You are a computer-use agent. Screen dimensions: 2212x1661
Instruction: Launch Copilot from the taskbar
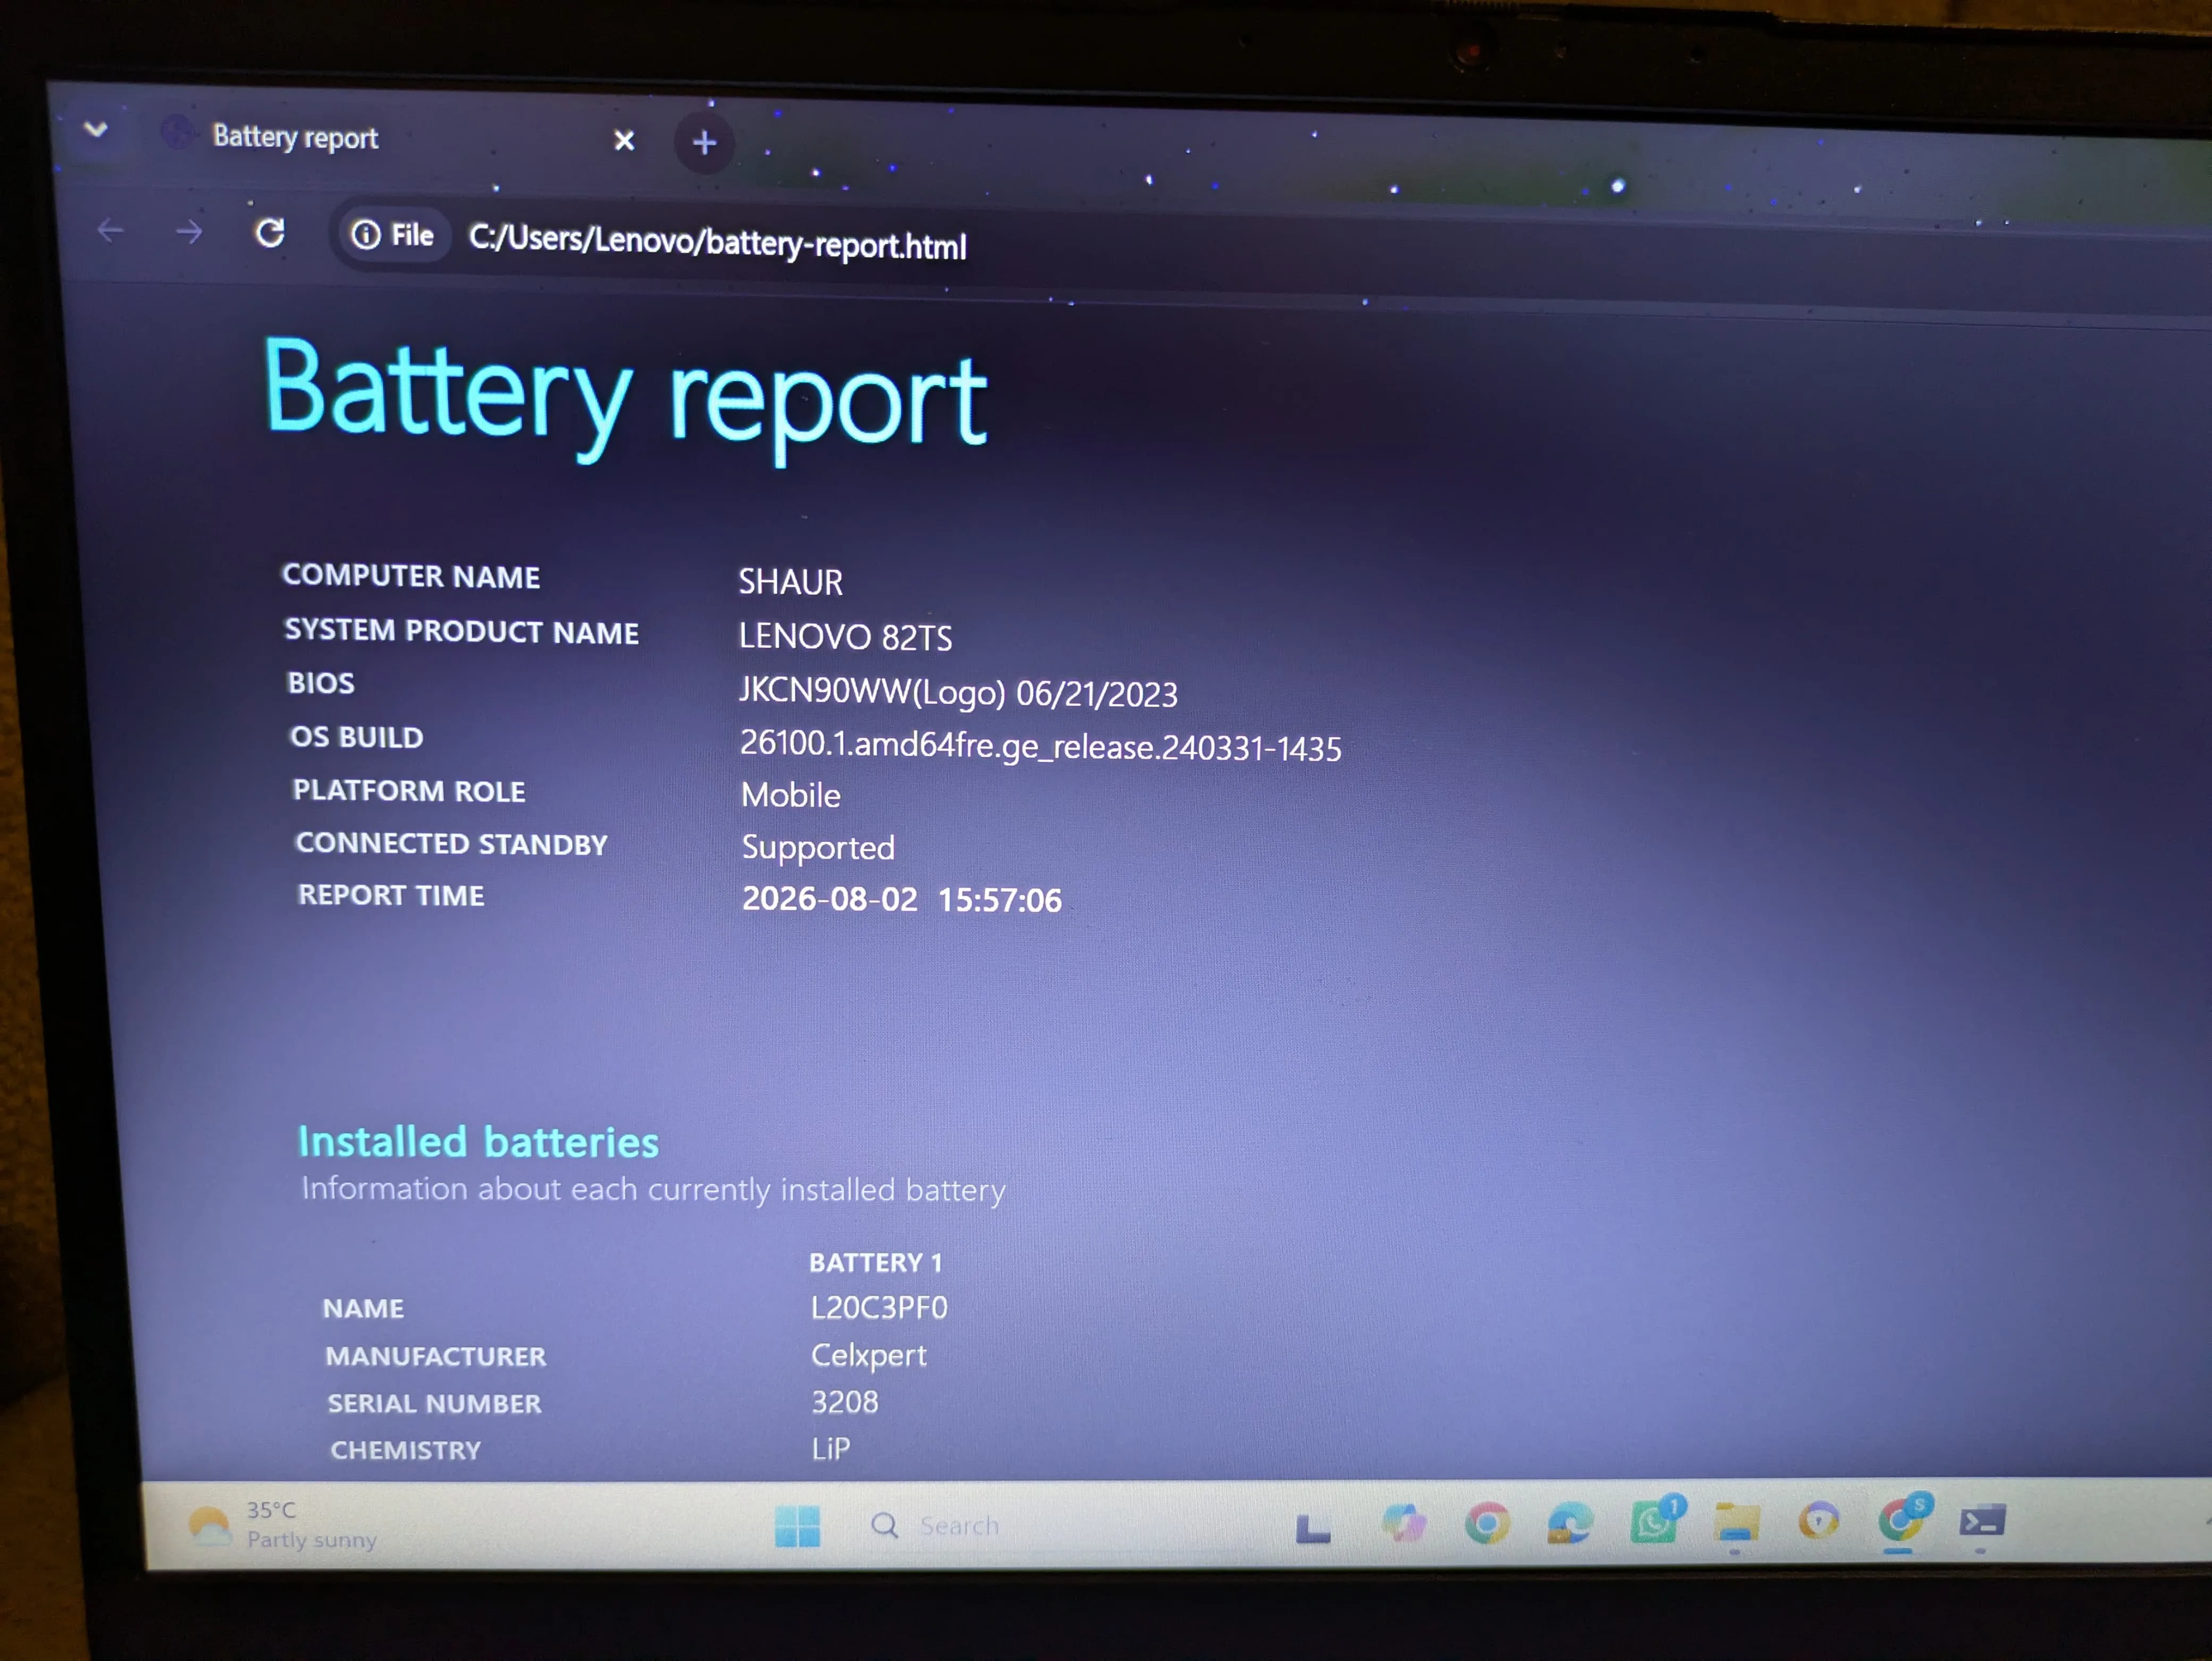click(1403, 1524)
